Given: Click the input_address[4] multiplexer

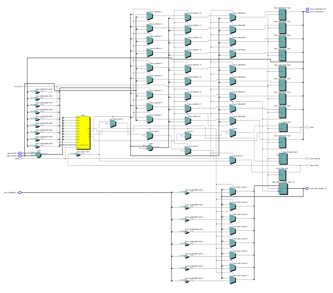Looking at the screenshot, I should coord(233,54).
